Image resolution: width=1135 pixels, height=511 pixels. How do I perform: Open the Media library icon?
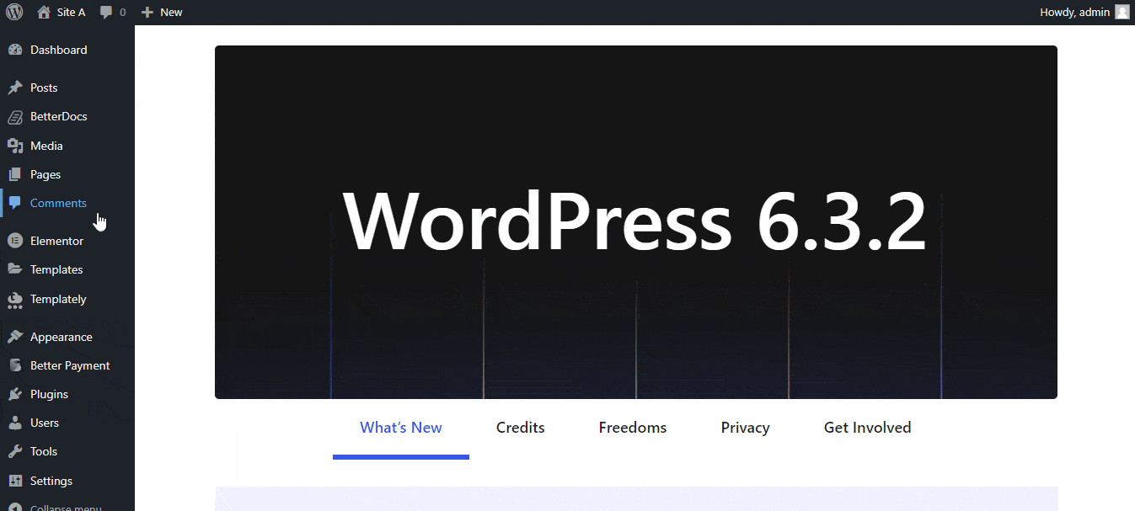click(x=14, y=146)
